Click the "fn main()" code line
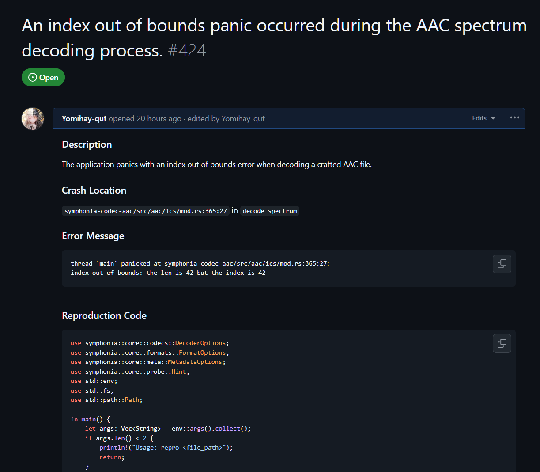This screenshot has height=472, width=540. pos(91,419)
